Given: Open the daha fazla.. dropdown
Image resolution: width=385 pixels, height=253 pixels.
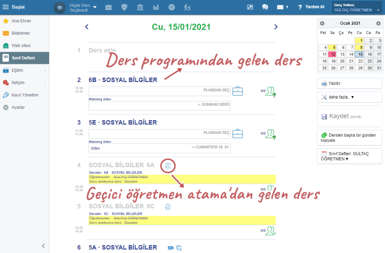Looking at the screenshot, I should tap(350, 97).
